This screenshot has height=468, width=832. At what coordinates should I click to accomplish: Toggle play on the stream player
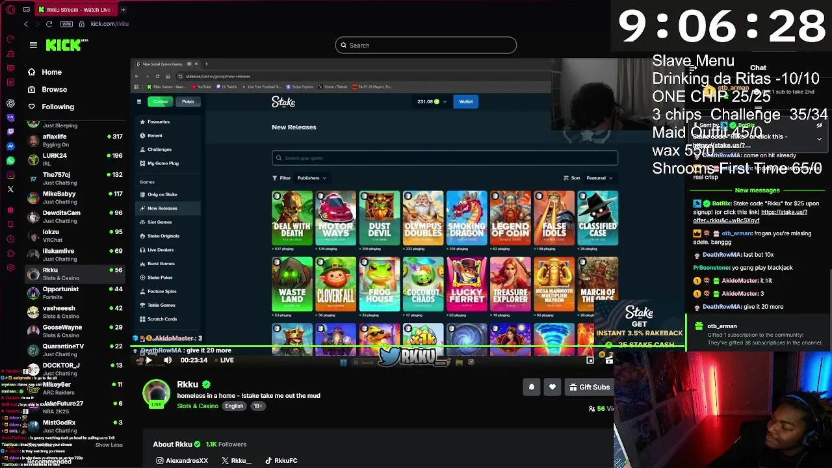click(x=148, y=360)
